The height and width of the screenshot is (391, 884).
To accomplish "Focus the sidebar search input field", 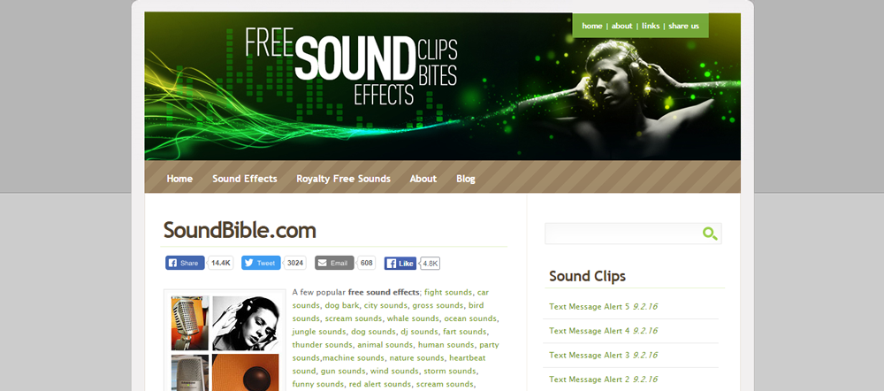I will pyautogui.click(x=623, y=234).
